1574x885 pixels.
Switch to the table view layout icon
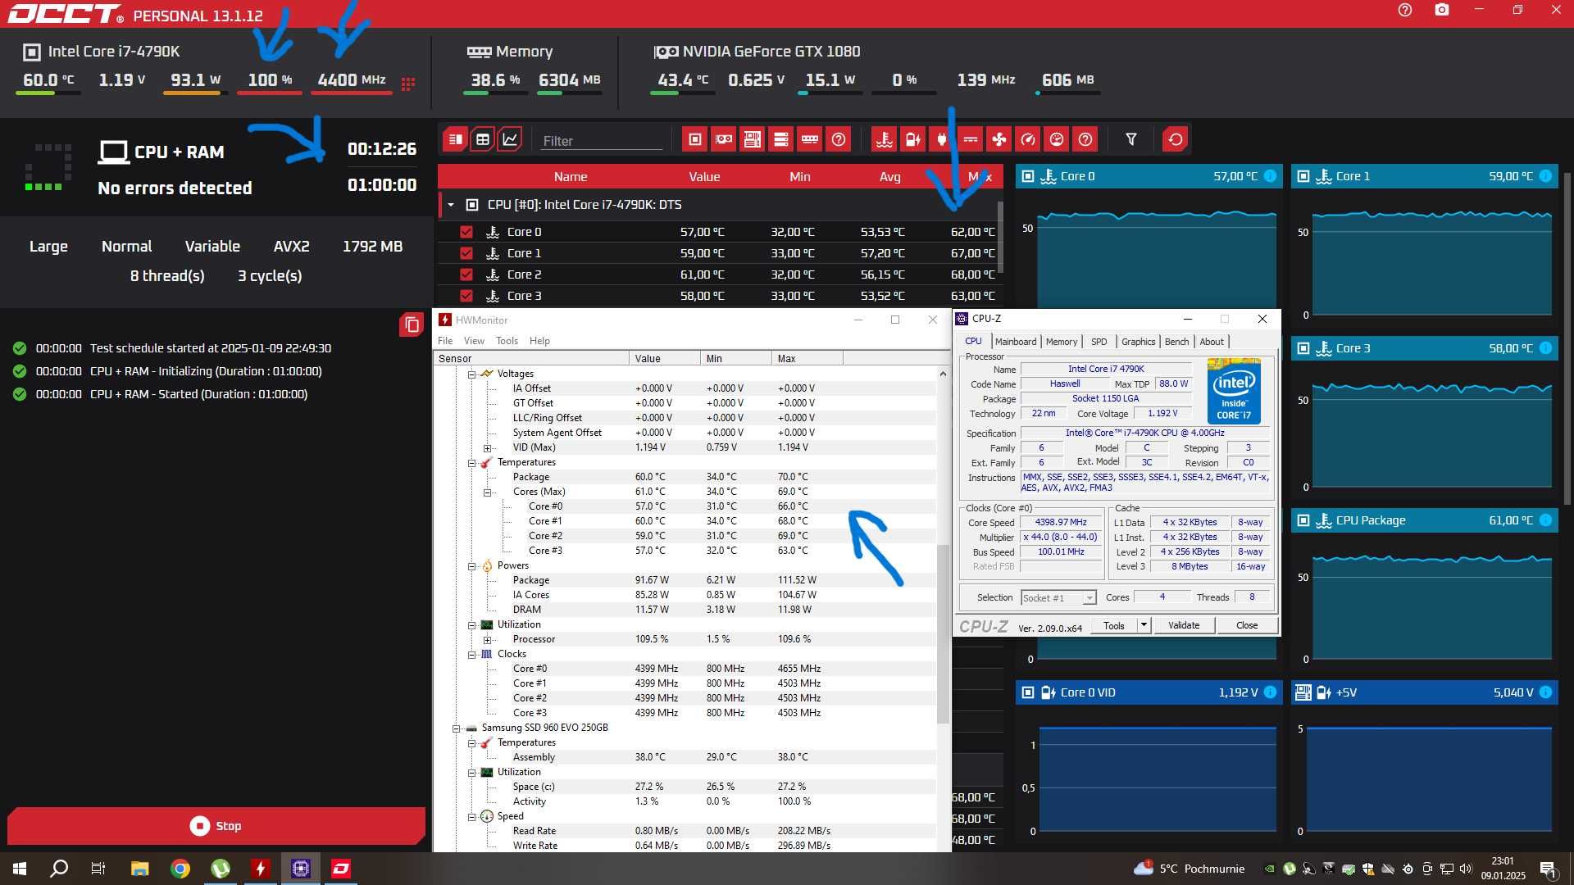(483, 139)
